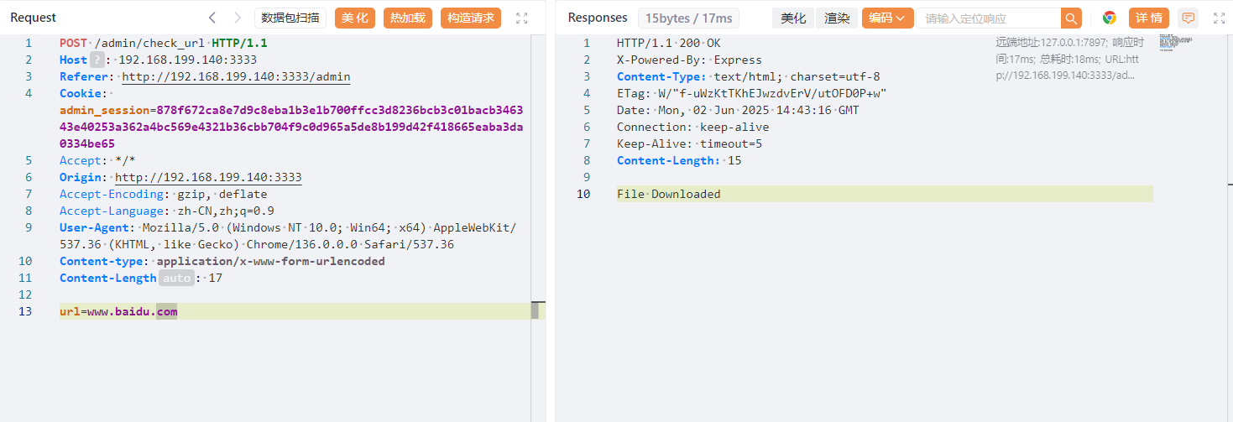Open the 详情 details button

pyautogui.click(x=1149, y=18)
